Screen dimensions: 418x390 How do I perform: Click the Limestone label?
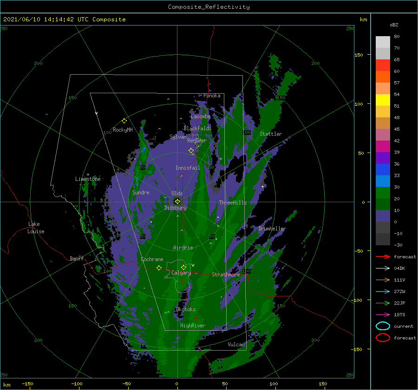88,179
